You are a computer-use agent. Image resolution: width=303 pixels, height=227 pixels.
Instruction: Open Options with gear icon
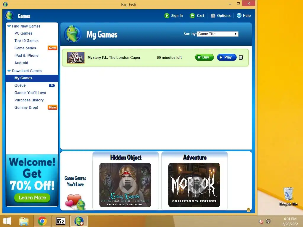coord(220,16)
